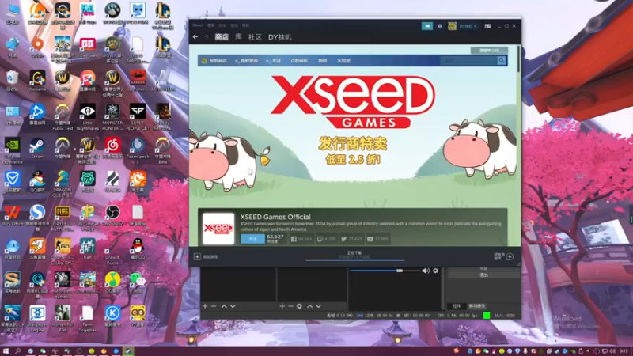Open the Wallpaper Engine desktop shortcut

click(x=37, y=318)
